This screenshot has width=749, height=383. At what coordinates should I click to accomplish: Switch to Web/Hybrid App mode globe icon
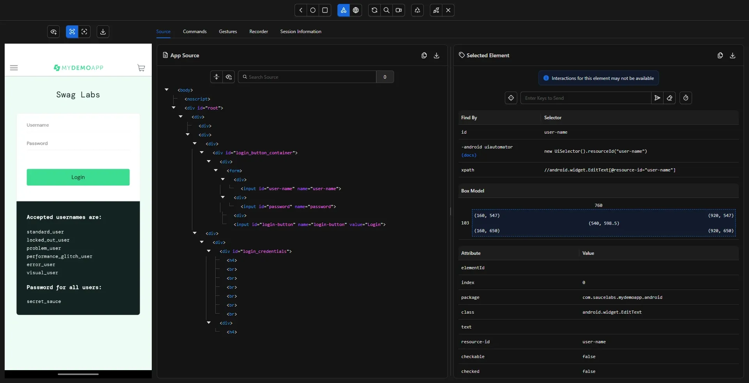click(356, 10)
